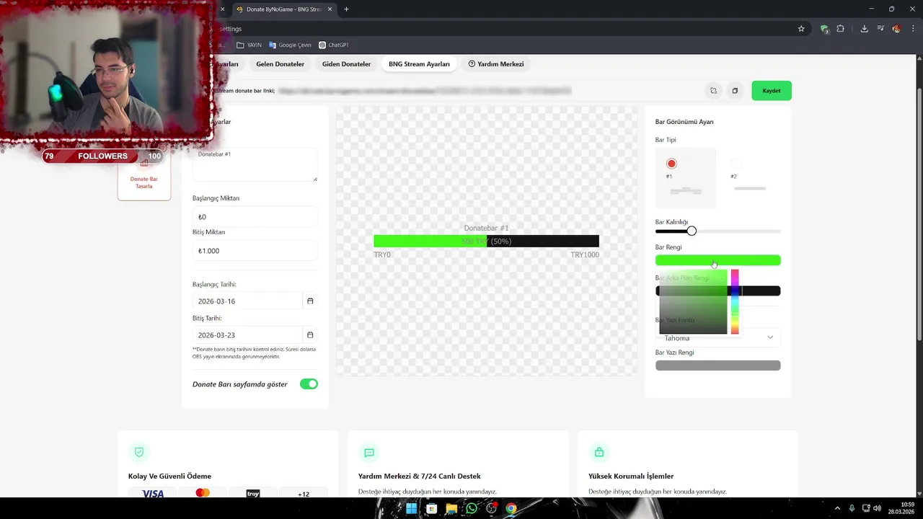923x519 pixels.
Task: Open Chrome three-dot menu
Action: pyautogui.click(x=913, y=29)
